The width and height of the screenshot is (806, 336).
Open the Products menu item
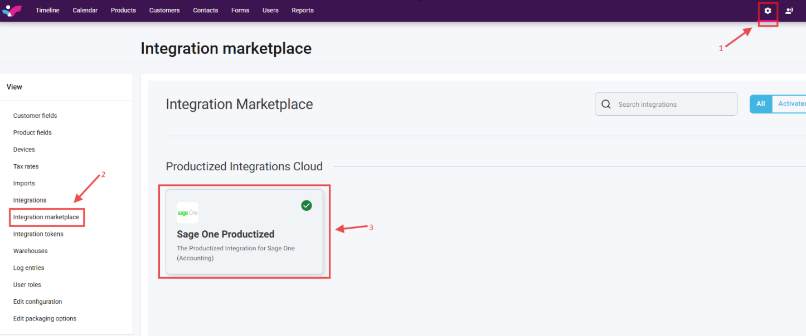coord(123,11)
